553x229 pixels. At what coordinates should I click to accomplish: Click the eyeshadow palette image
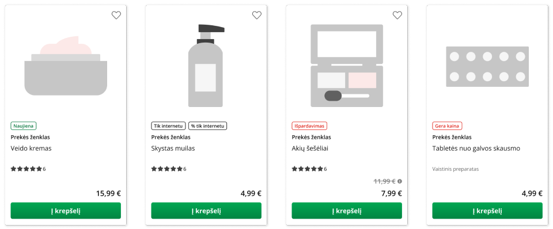pyautogui.click(x=347, y=66)
